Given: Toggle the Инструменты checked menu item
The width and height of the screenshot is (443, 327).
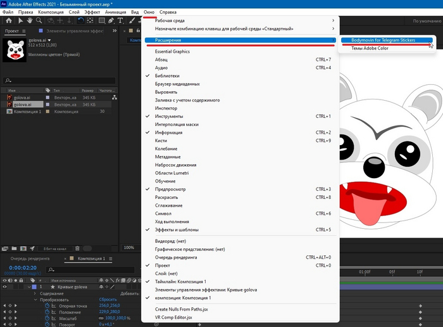Looking at the screenshot, I should [240, 116].
